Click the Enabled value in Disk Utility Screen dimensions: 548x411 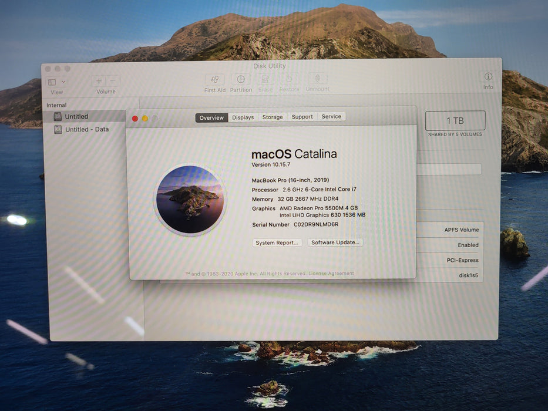[x=468, y=245]
